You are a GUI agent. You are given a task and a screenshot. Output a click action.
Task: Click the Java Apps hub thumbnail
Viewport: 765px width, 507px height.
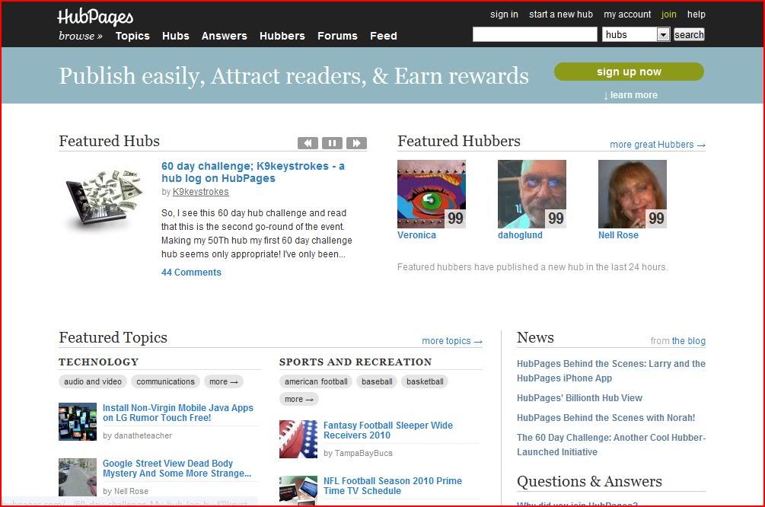tap(78, 422)
